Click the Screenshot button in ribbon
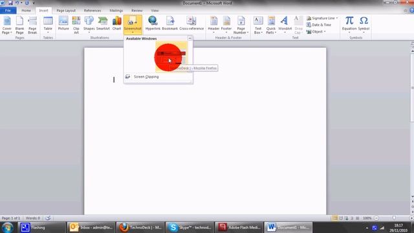Viewport: 414px width, 233px height. (133, 25)
